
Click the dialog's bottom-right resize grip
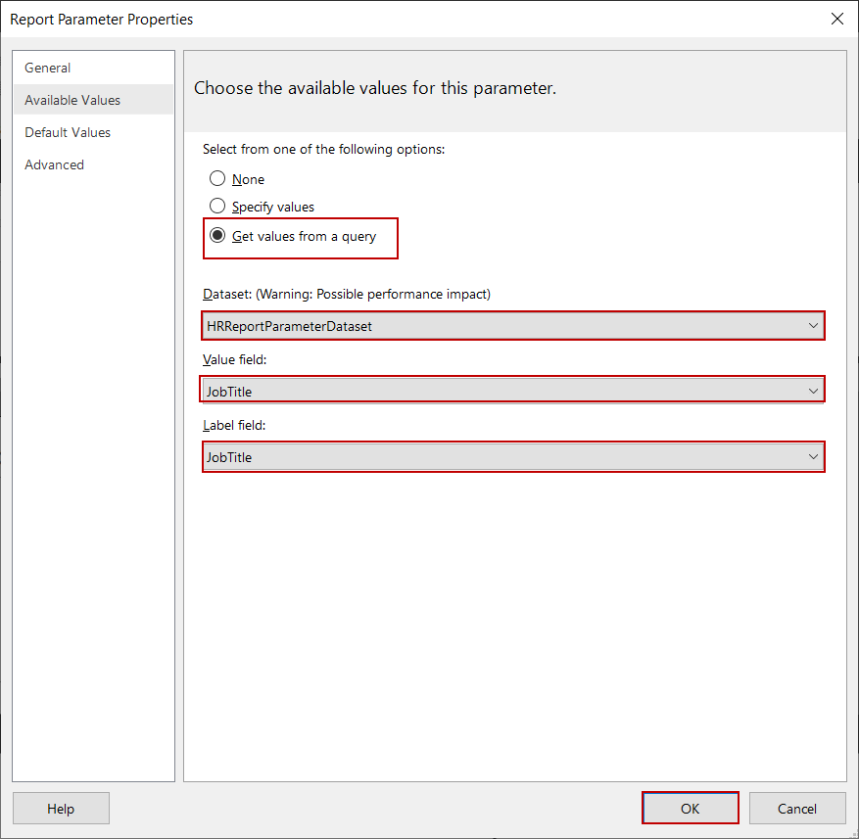(x=852, y=832)
